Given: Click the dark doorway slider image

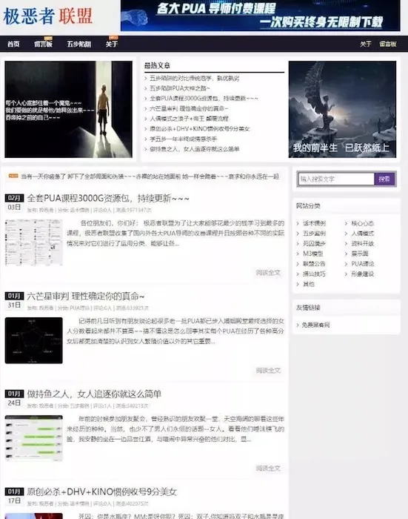Looking at the screenshot, I should 68,109.
